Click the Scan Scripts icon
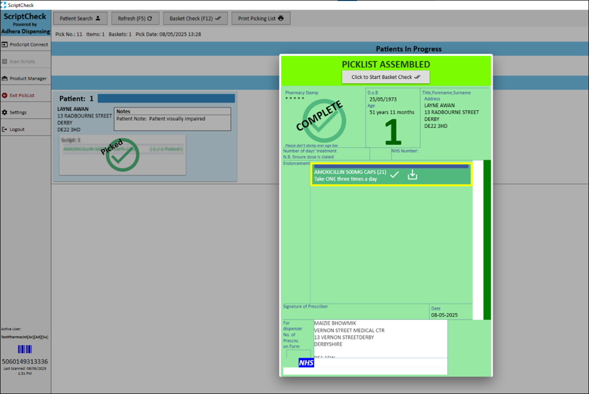589x394 pixels. tap(4, 61)
